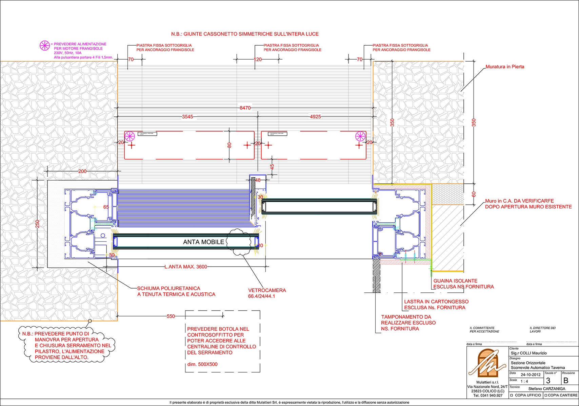Click the Via Nazionale Nord address line
This screenshot has height=406, width=579.
pyautogui.click(x=487, y=386)
